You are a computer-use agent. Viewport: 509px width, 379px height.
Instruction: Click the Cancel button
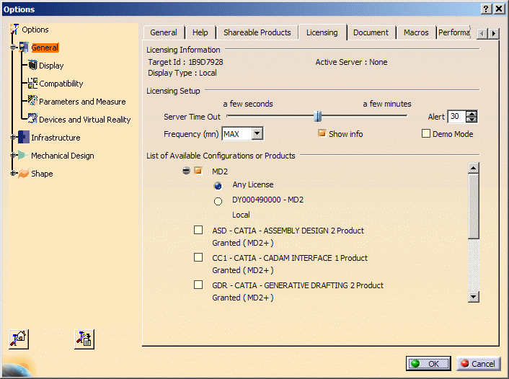[479, 363]
